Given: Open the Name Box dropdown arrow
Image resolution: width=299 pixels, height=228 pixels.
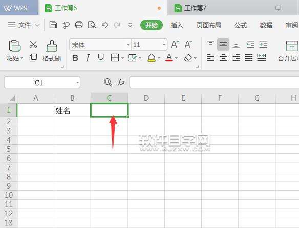Looking at the screenshot, I should point(77,83).
